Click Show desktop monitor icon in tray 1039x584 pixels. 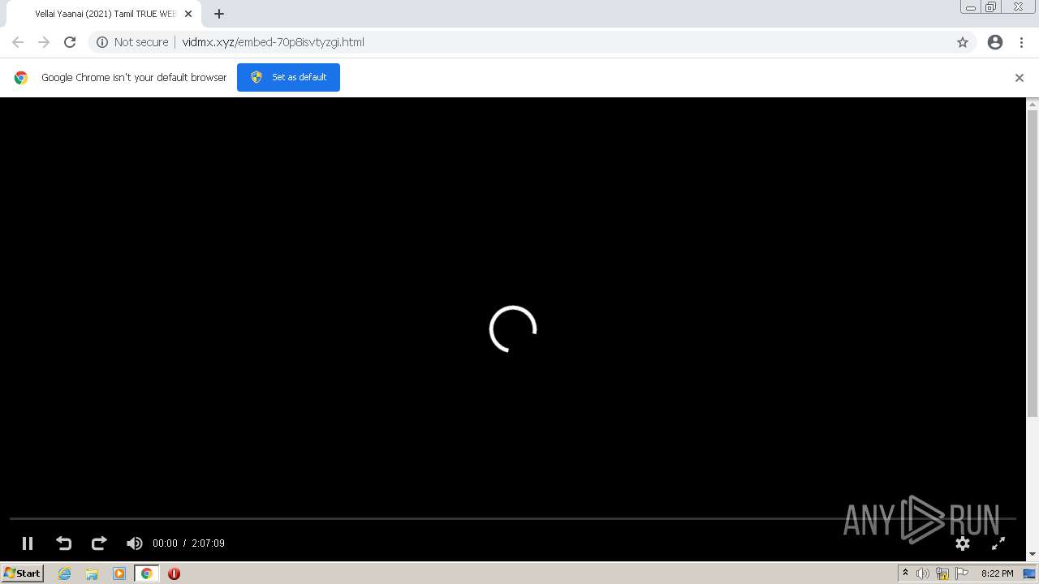1029,573
